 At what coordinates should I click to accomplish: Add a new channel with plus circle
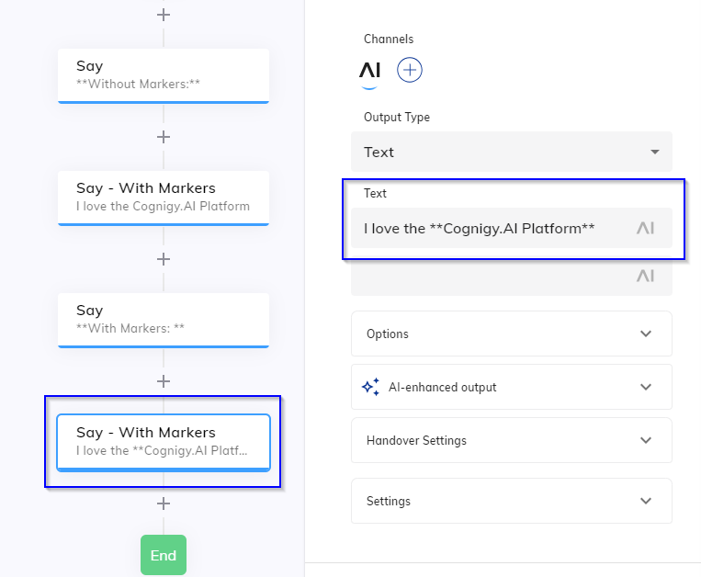coord(410,70)
